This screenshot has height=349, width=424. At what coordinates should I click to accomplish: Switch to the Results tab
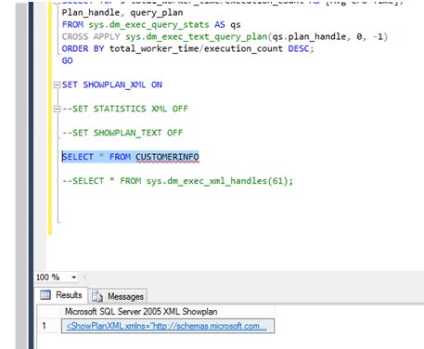point(62,295)
